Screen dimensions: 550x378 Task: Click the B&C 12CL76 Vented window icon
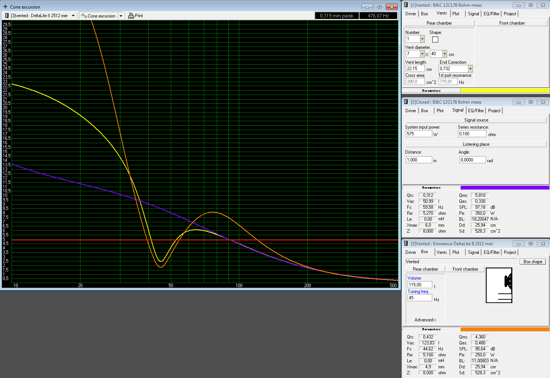click(406, 5)
